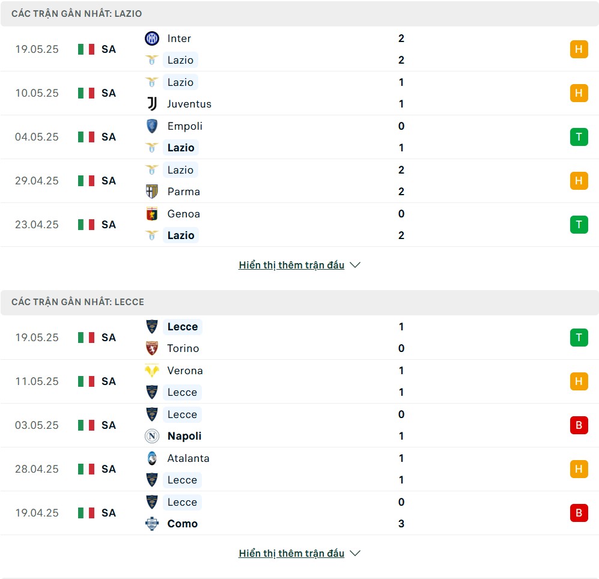Click the red B badge for Lecce–Como
599x579 pixels.
point(579,513)
